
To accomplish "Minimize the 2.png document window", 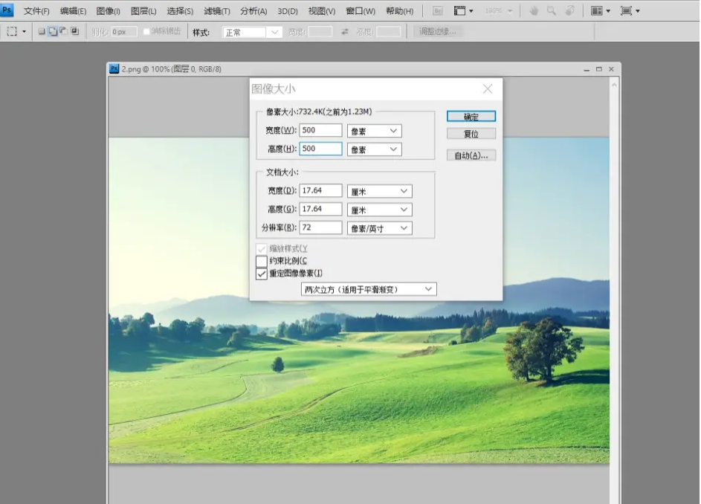I will [x=587, y=69].
